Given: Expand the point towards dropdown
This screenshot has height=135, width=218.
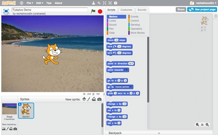Looking at the screenshot, I should (x=126, y=70).
